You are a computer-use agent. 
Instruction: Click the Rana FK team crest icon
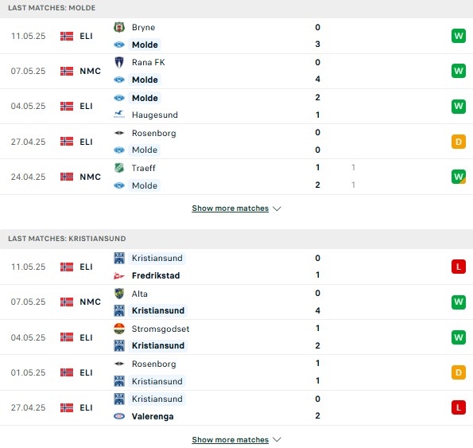[119, 63]
